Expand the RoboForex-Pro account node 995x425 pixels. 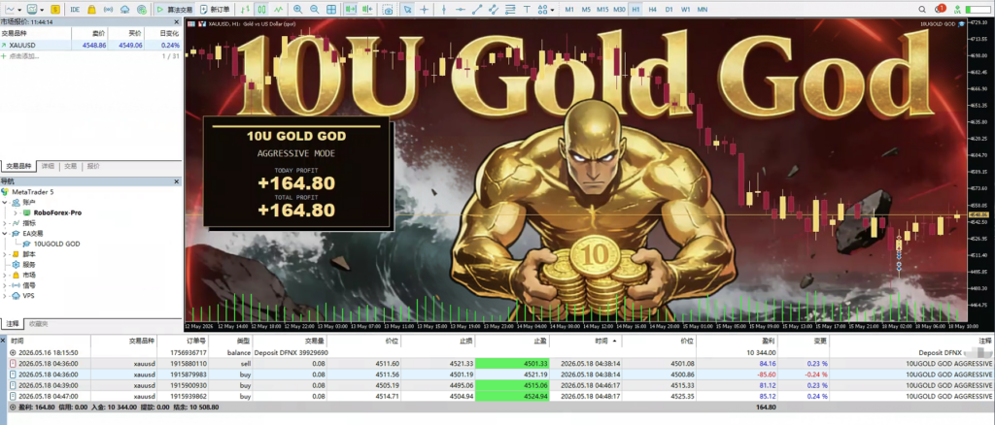pos(16,212)
